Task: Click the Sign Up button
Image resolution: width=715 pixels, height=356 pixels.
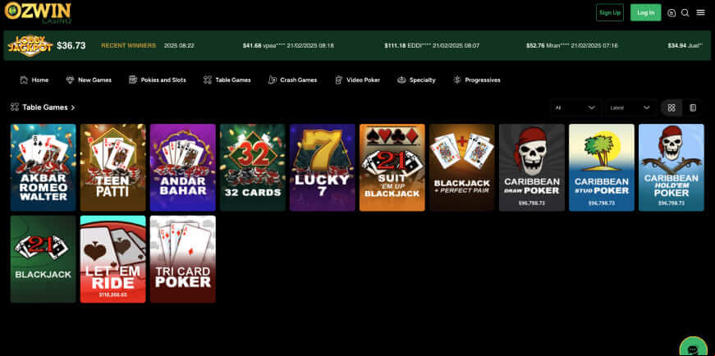Action: (x=610, y=13)
